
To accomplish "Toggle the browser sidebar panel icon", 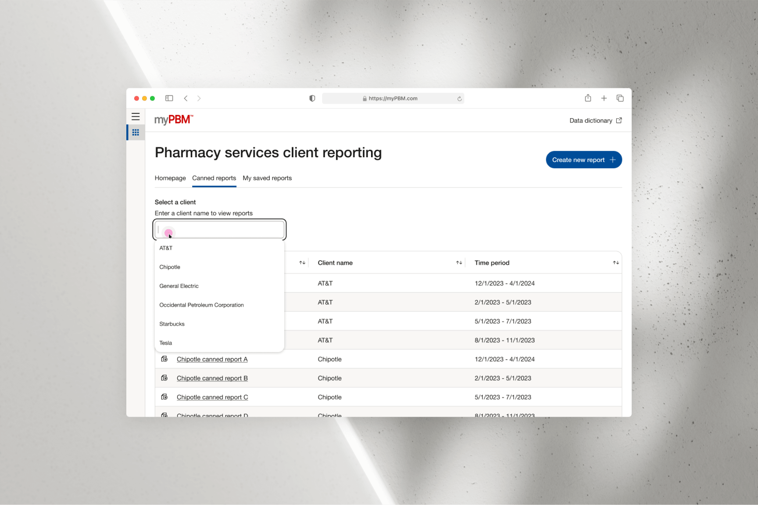I will tap(169, 98).
